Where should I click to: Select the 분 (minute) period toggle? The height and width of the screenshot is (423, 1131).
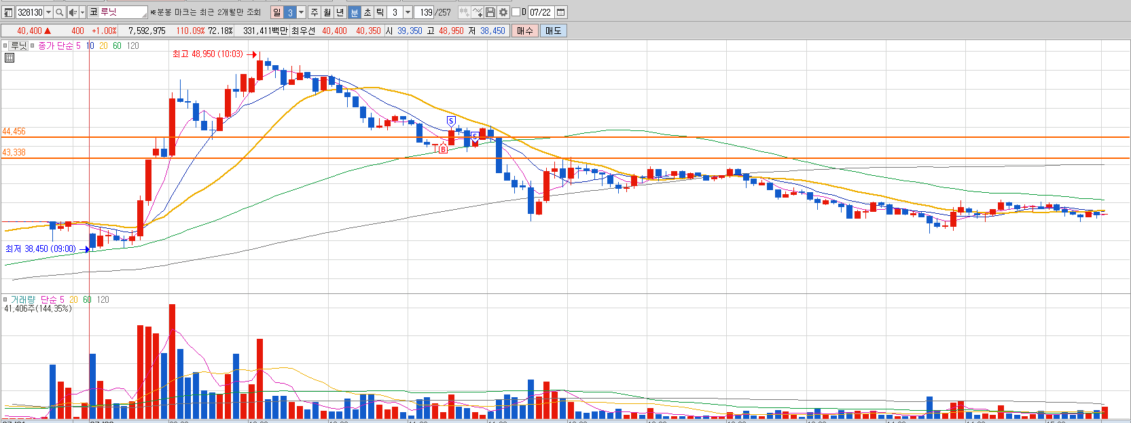pyautogui.click(x=354, y=12)
